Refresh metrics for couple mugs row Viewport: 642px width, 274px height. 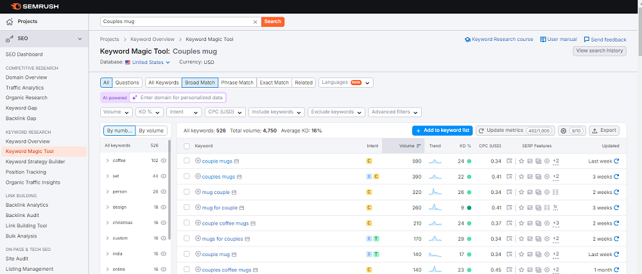tap(616, 161)
